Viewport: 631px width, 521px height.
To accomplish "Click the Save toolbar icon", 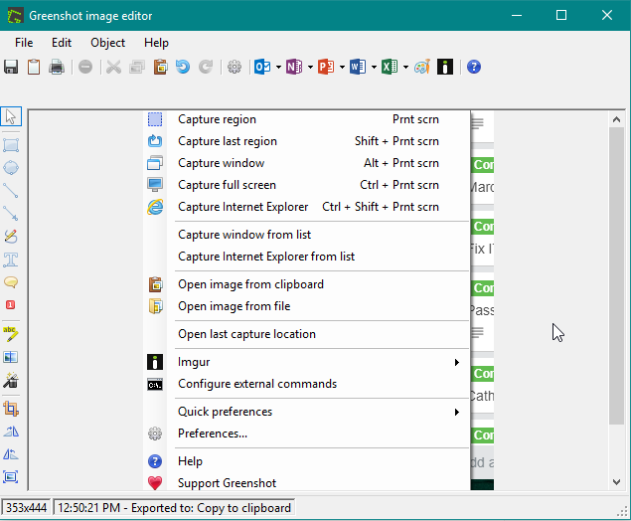I will [x=11, y=67].
